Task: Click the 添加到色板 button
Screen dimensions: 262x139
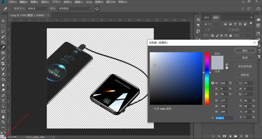Action: pos(245,66)
